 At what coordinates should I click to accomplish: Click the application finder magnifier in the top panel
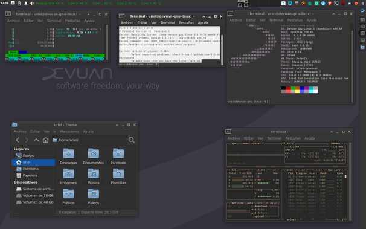13,3
